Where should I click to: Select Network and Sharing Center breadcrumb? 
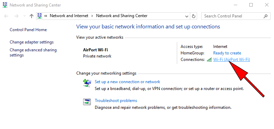tap(122, 16)
